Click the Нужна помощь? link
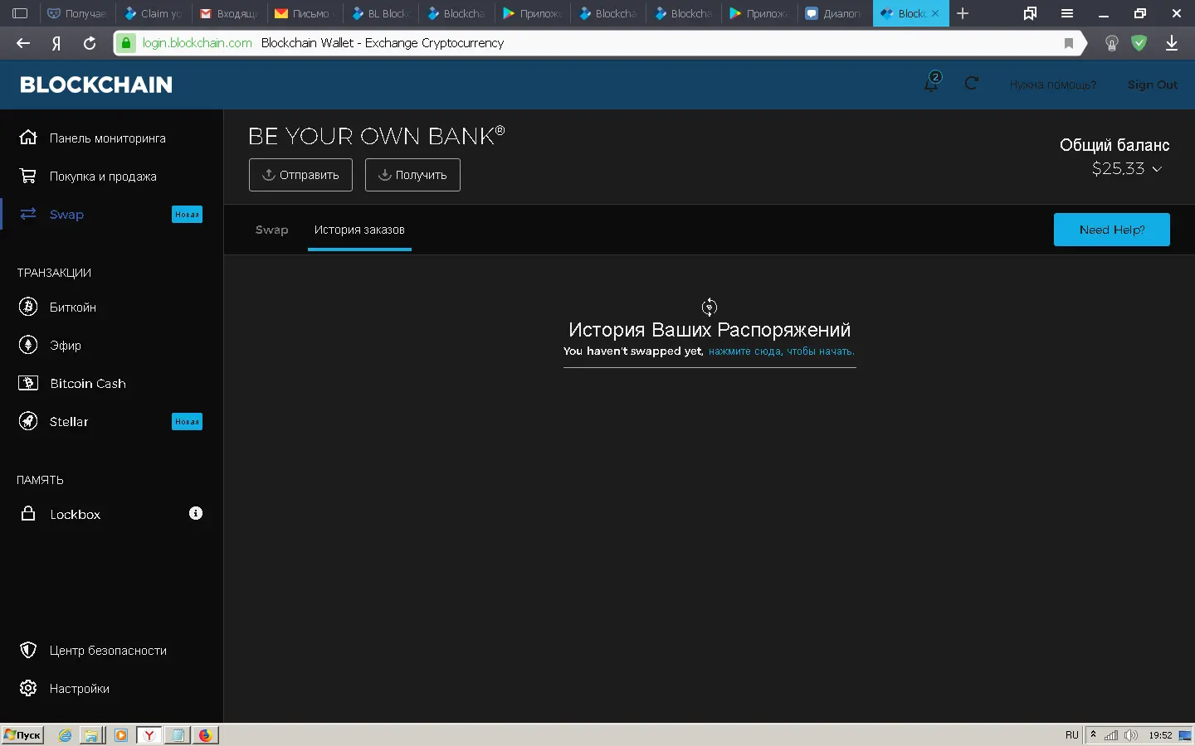The height and width of the screenshot is (746, 1195). [x=1053, y=85]
